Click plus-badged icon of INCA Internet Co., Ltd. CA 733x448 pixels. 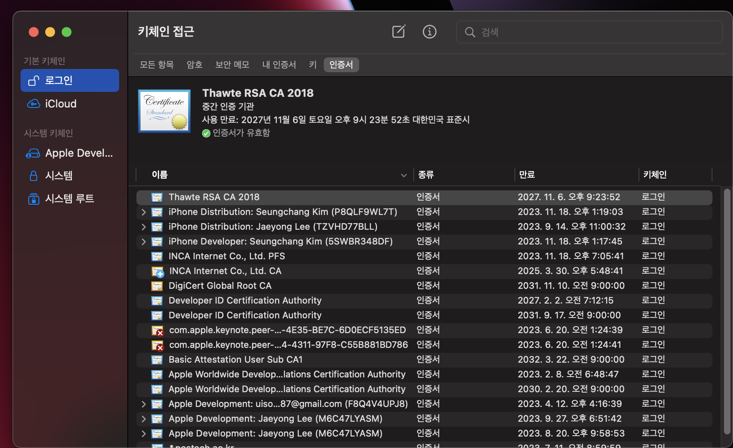click(x=158, y=272)
